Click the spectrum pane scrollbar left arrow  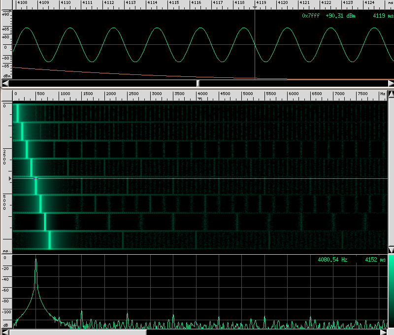click(5, 332)
